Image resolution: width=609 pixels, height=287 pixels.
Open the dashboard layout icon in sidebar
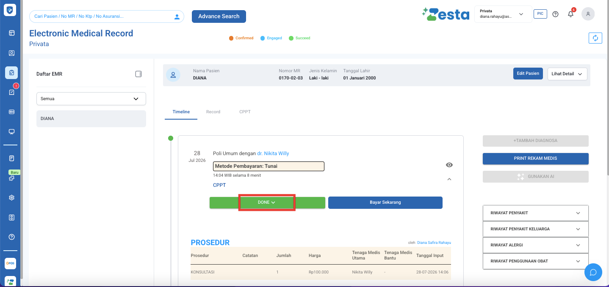click(11, 33)
